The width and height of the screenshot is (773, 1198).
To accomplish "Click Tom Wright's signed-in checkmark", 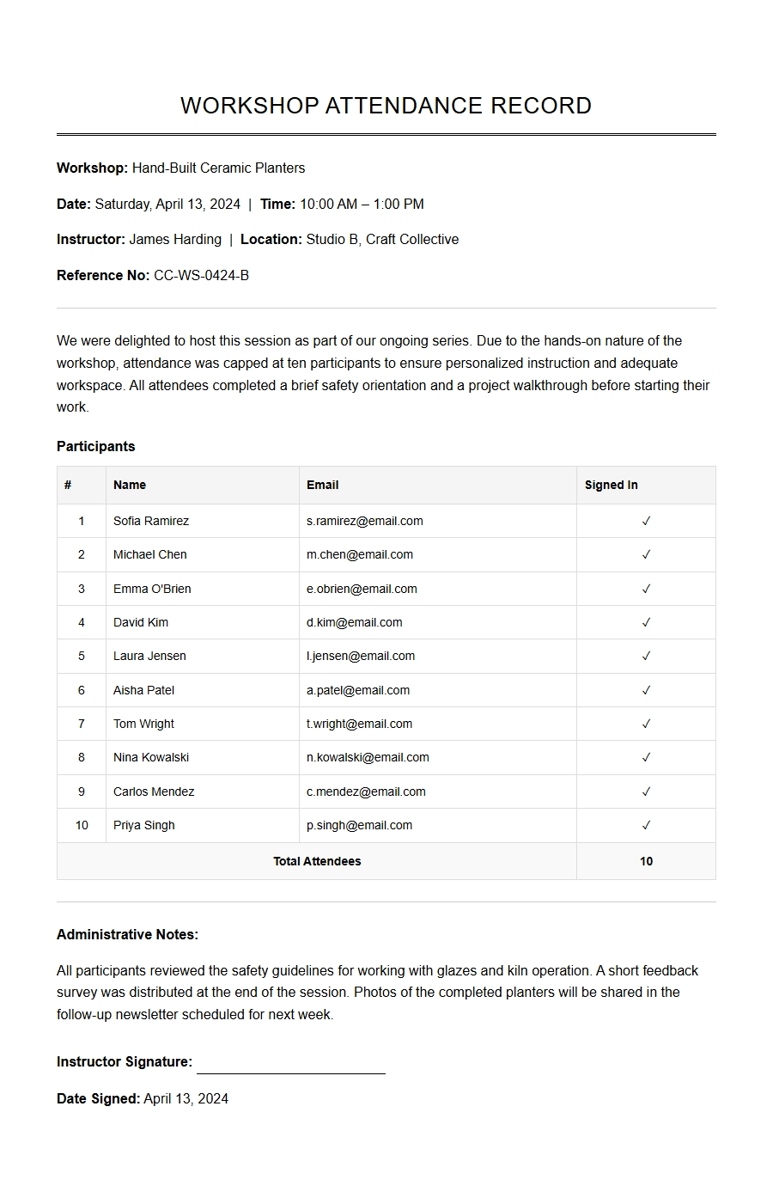I will click(646, 724).
